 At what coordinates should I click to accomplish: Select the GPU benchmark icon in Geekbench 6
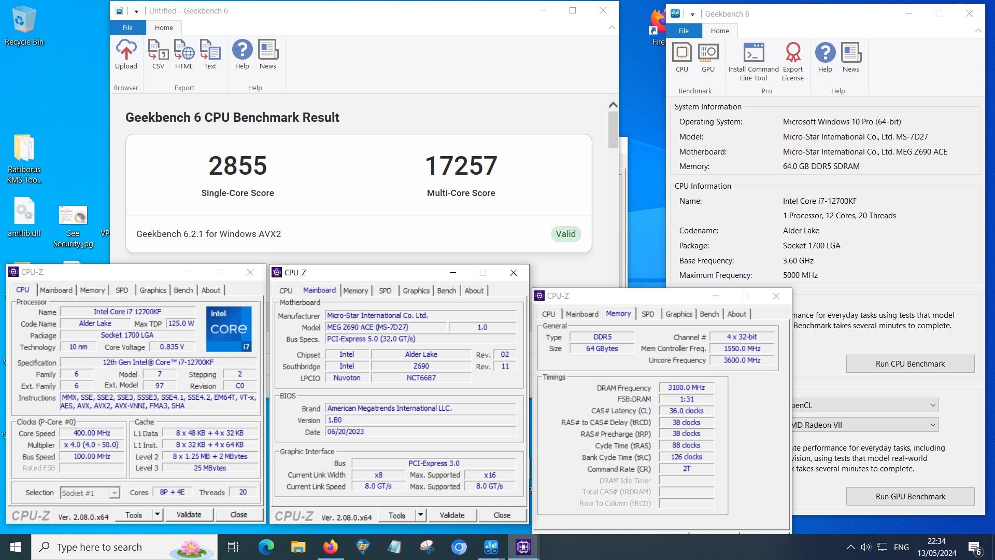click(708, 57)
